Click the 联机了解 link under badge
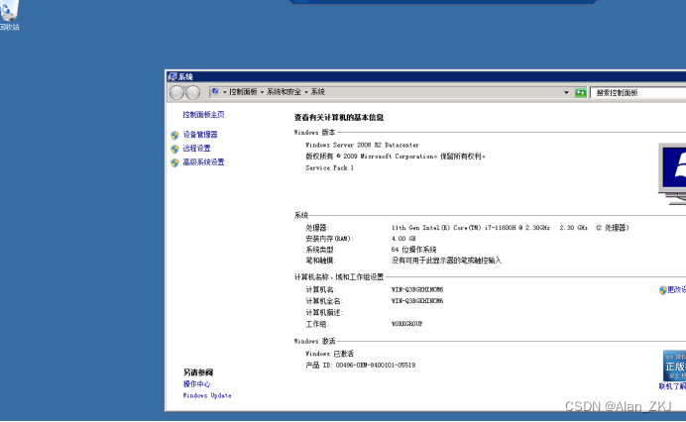Image resolution: width=686 pixels, height=422 pixels. [x=672, y=386]
